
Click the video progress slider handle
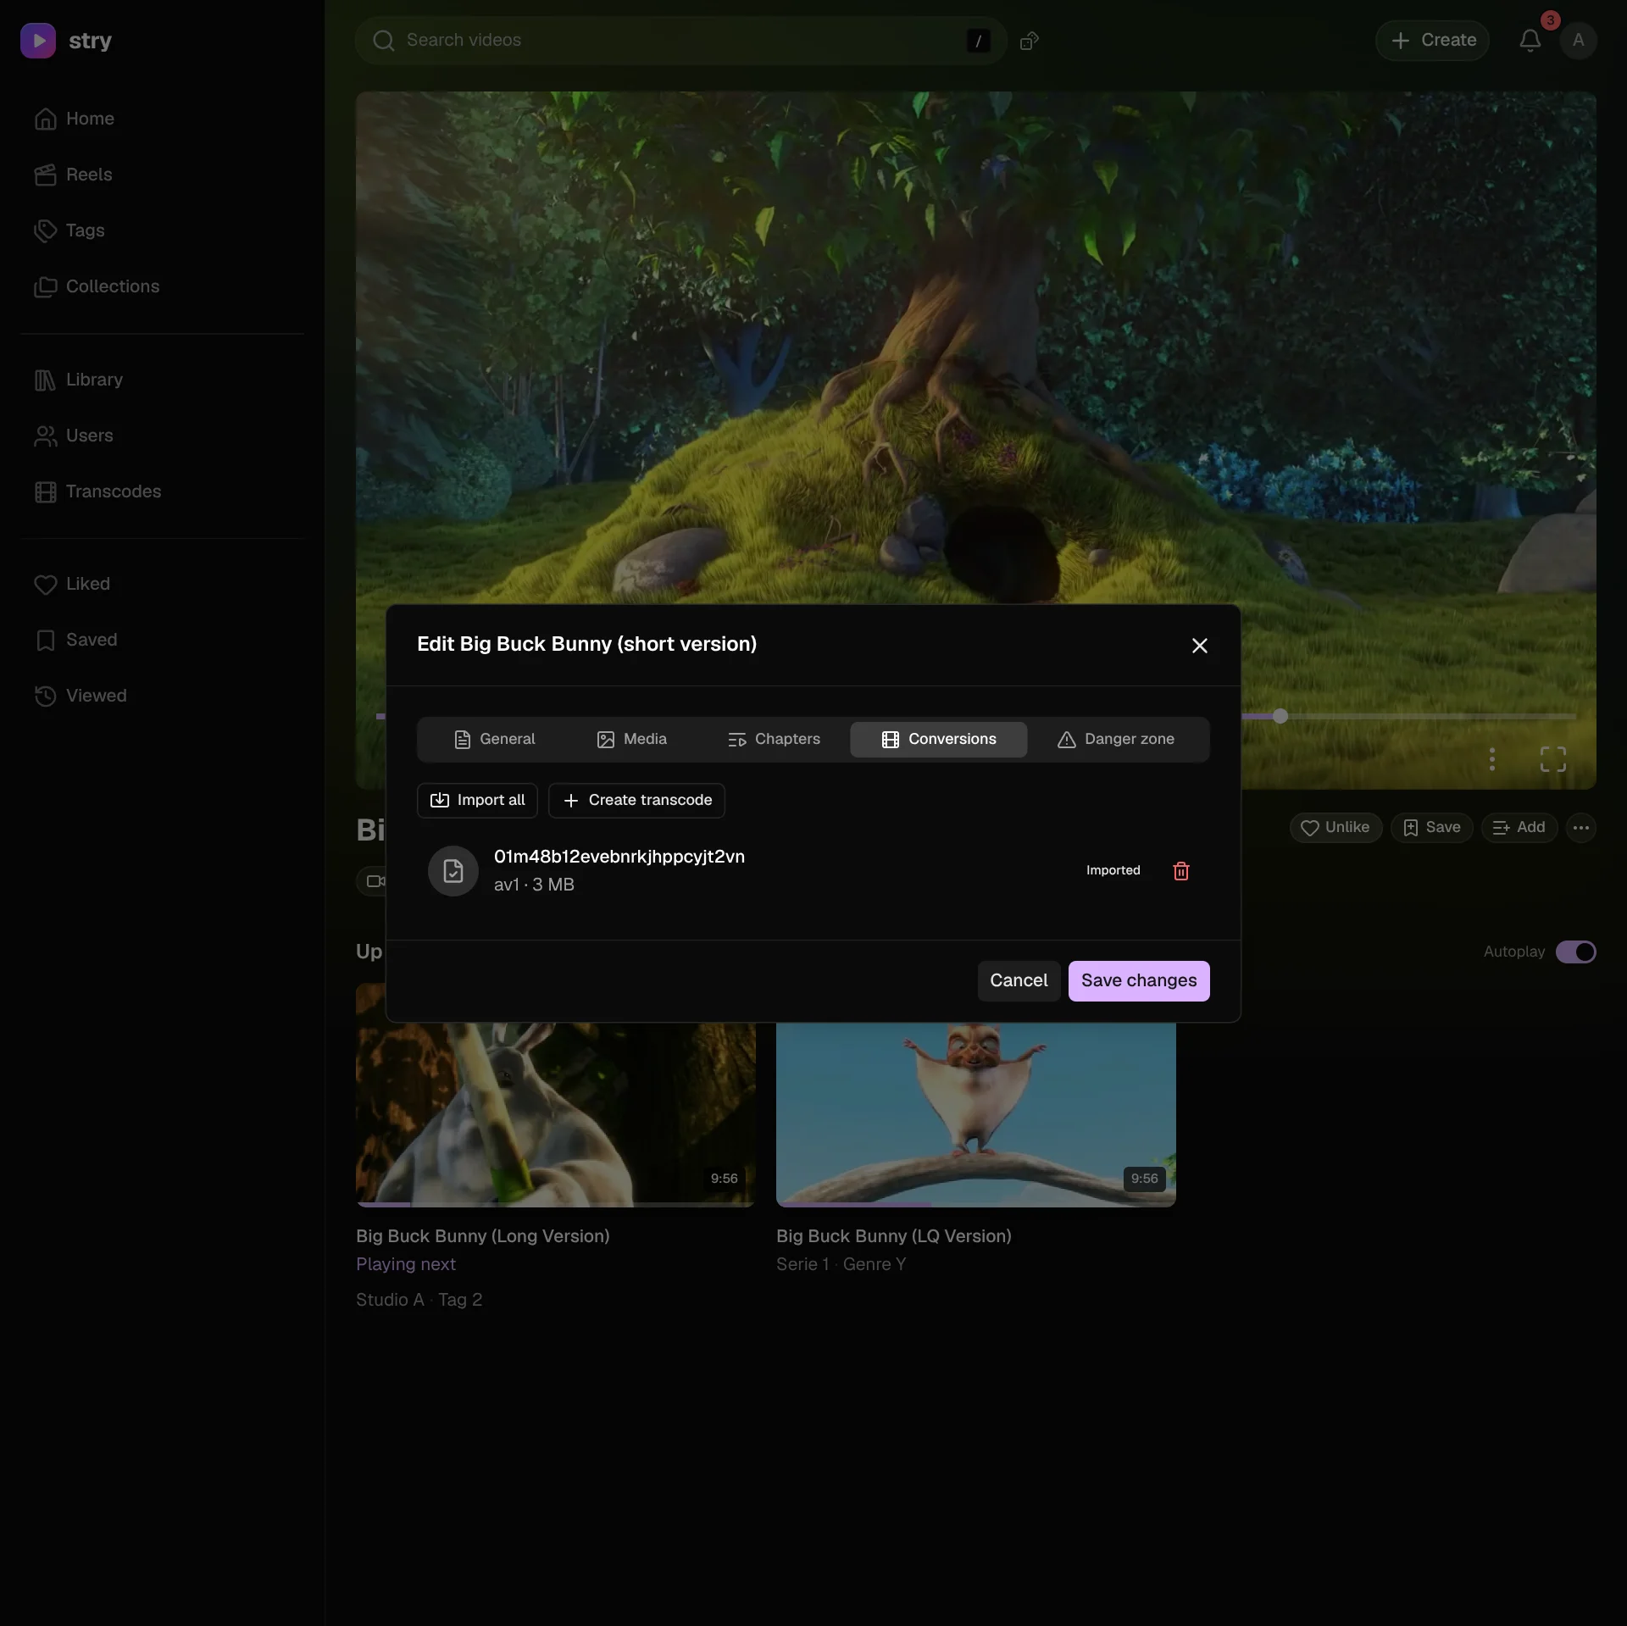click(x=1280, y=716)
